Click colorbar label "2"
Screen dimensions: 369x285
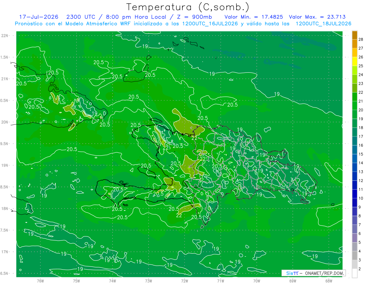360,269
